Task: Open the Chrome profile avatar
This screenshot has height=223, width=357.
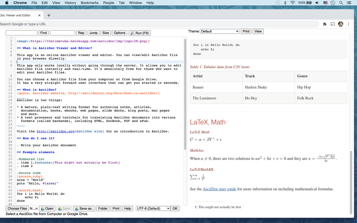Action: point(341,24)
